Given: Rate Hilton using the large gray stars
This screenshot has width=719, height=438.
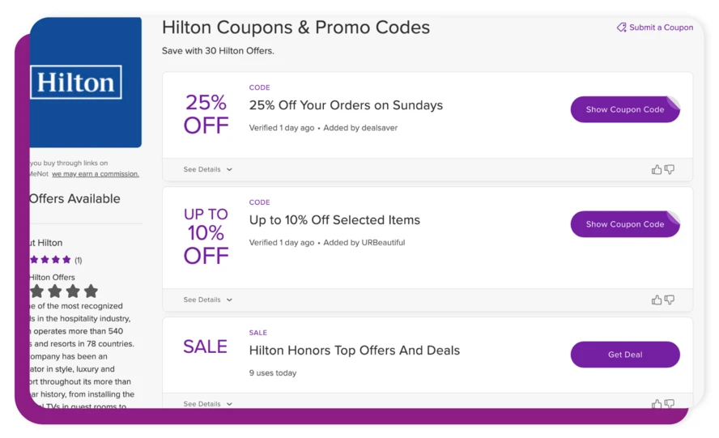Looking at the screenshot, I should 64,291.
